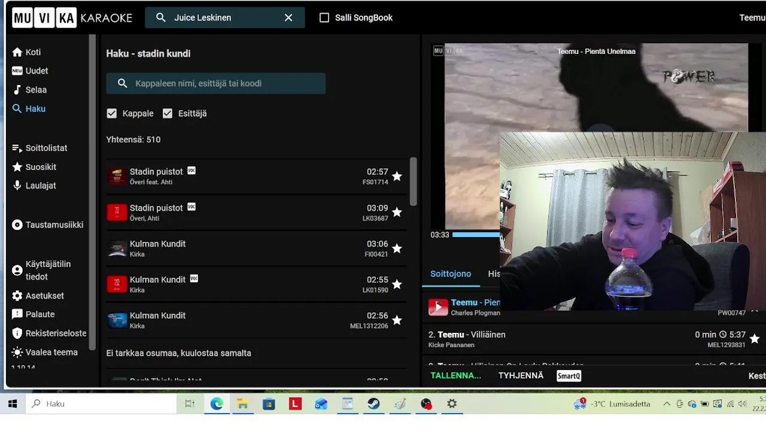Select Kulman Kundit lasting 02:55
This screenshot has width=766, height=431.
pyautogui.click(x=257, y=284)
